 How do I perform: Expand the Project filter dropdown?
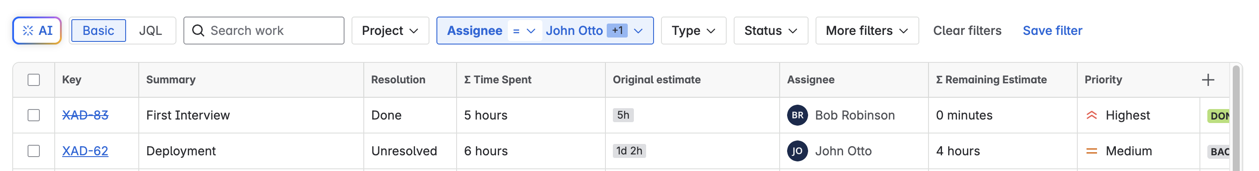(x=390, y=31)
